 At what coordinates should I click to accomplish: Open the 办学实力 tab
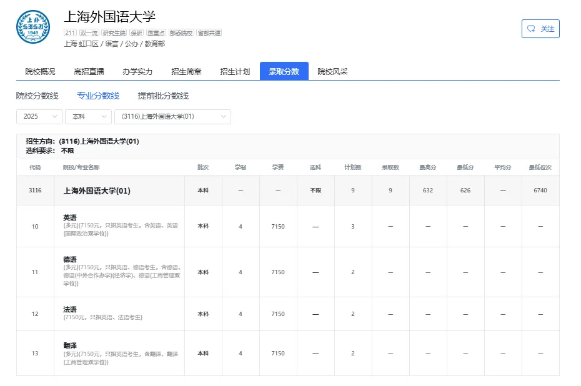(x=137, y=71)
